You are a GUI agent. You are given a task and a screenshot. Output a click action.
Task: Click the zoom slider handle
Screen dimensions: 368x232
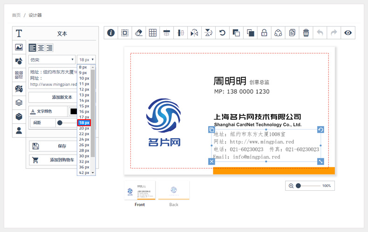click(298, 186)
